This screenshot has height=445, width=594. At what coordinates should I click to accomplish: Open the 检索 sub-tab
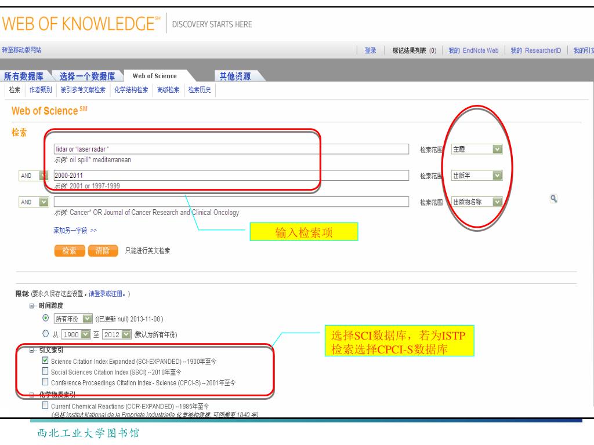[15, 90]
